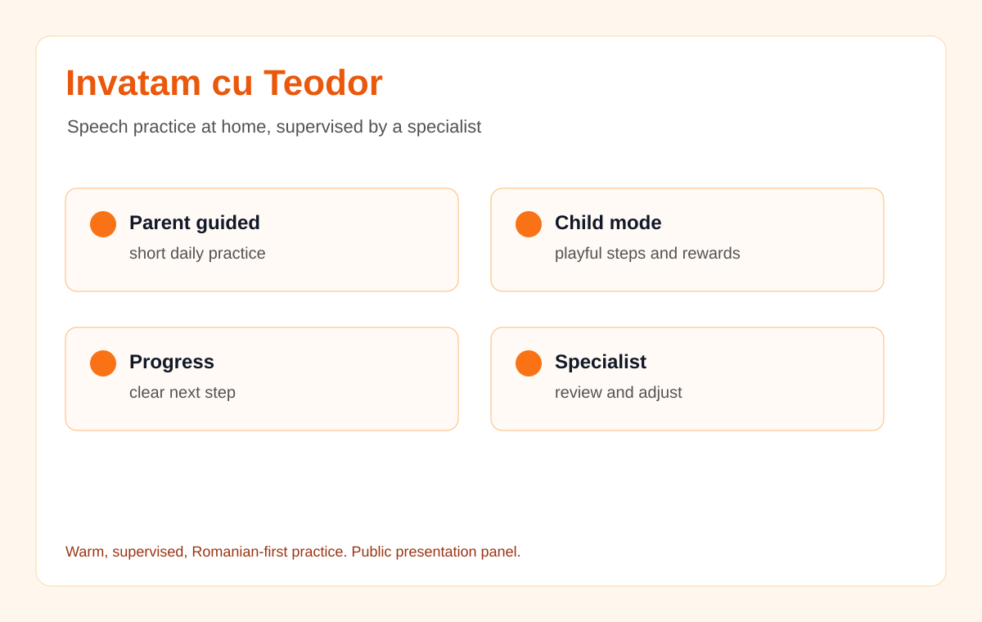Click the Romanian-first practice footer note

(x=207, y=552)
